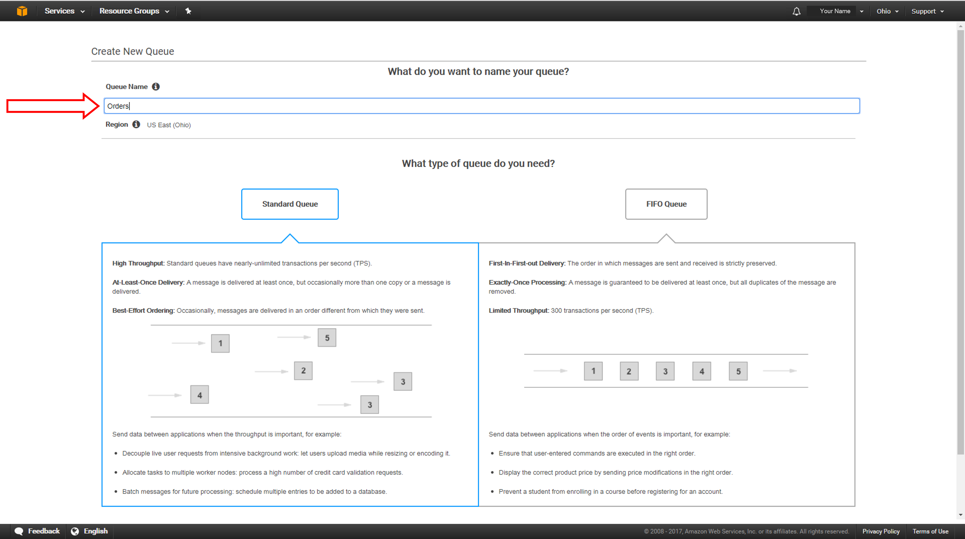Select the FIFO Queue tab option
Image resolution: width=965 pixels, height=539 pixels.
(x=666, y=204)
